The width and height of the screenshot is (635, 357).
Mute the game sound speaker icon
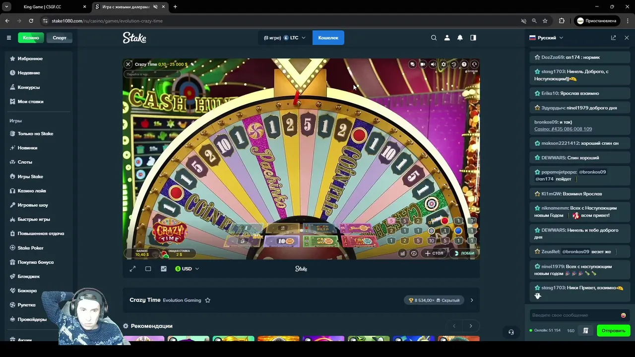tap(433, 64)
